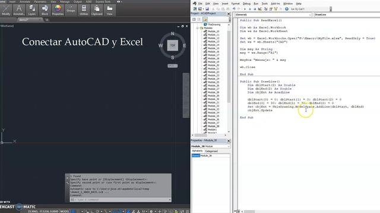Open the Groups ribbon panel
Screen dimensions: 380x213
71,10
